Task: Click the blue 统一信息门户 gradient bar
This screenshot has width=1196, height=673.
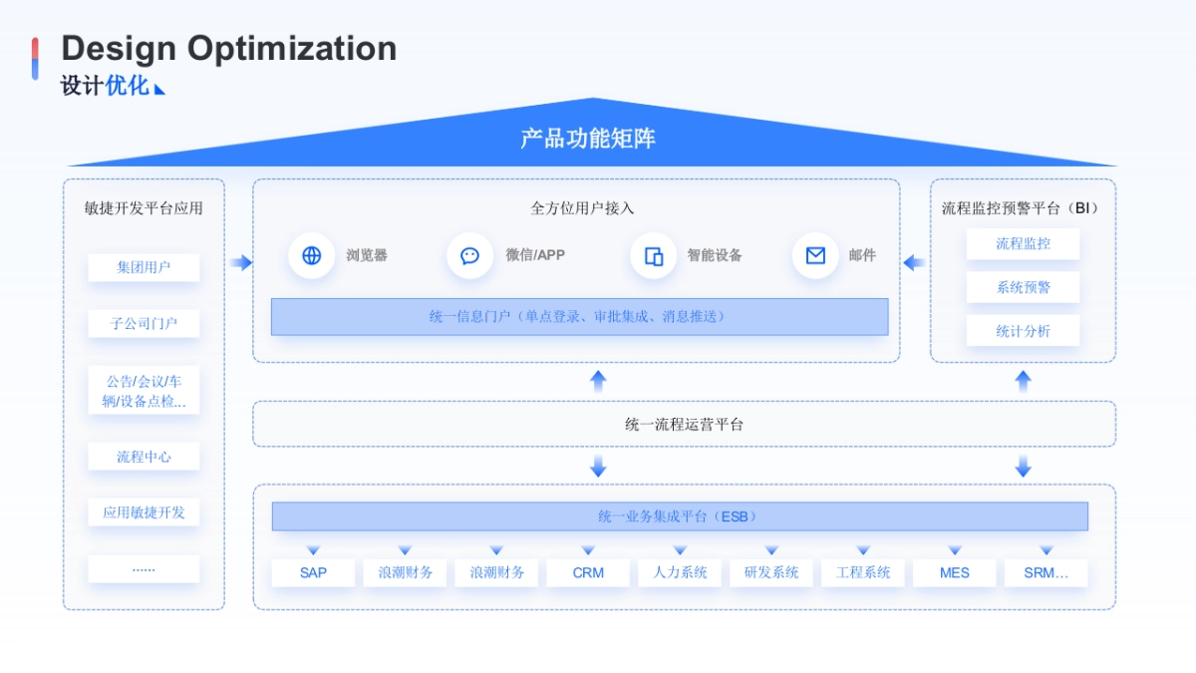Action: click(x=580, y=317)
